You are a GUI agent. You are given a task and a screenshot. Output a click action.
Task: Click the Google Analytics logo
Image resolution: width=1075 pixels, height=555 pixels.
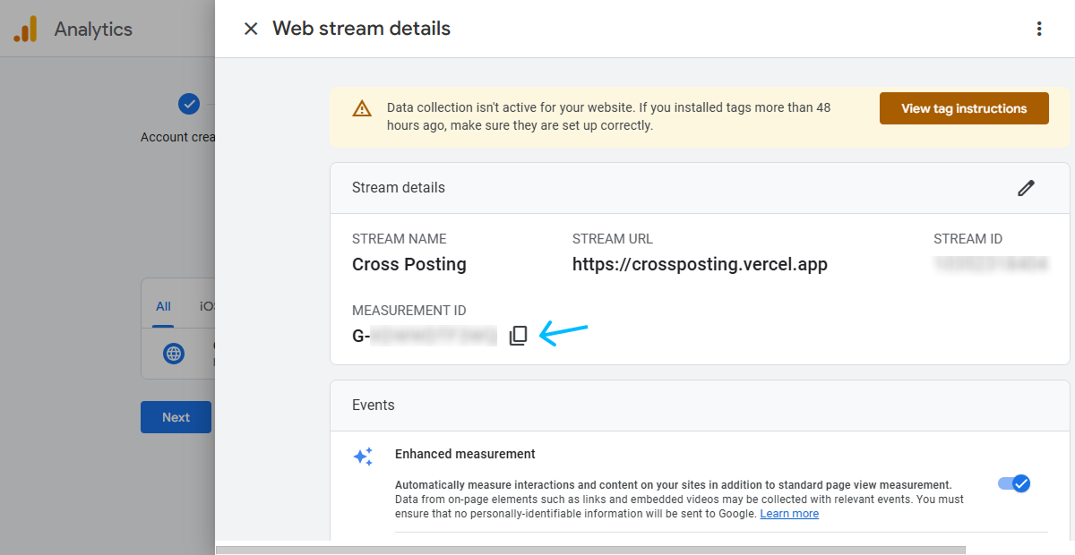(x=26, y=29)
